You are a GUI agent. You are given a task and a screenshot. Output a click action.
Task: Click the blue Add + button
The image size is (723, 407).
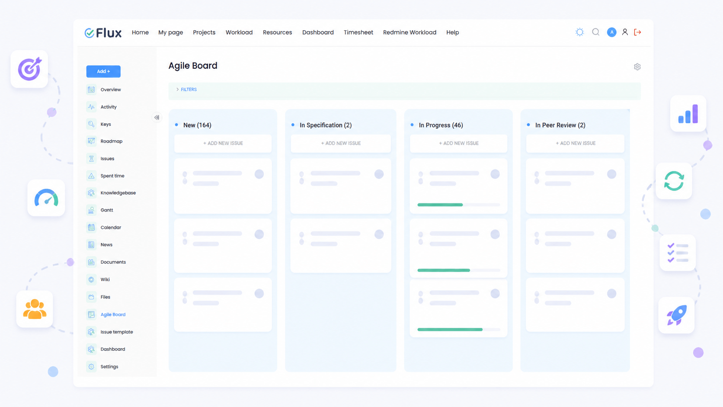pyautogui.click(x=103, y=71)
